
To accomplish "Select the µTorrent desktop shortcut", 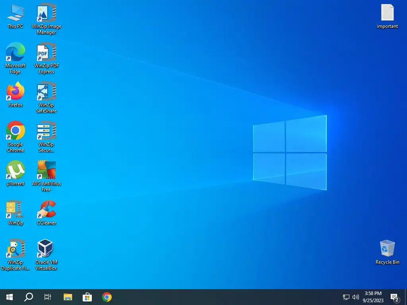I will pyautogui.click(x=16, y=173).
